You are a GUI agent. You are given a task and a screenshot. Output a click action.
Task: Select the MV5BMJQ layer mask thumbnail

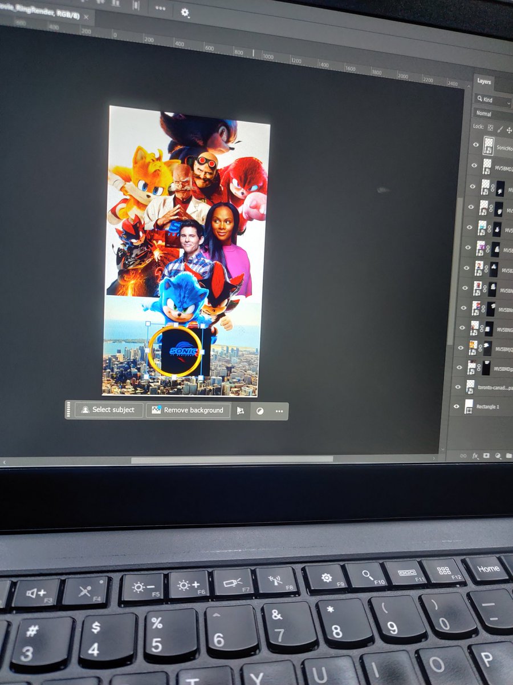click(487, 348)
